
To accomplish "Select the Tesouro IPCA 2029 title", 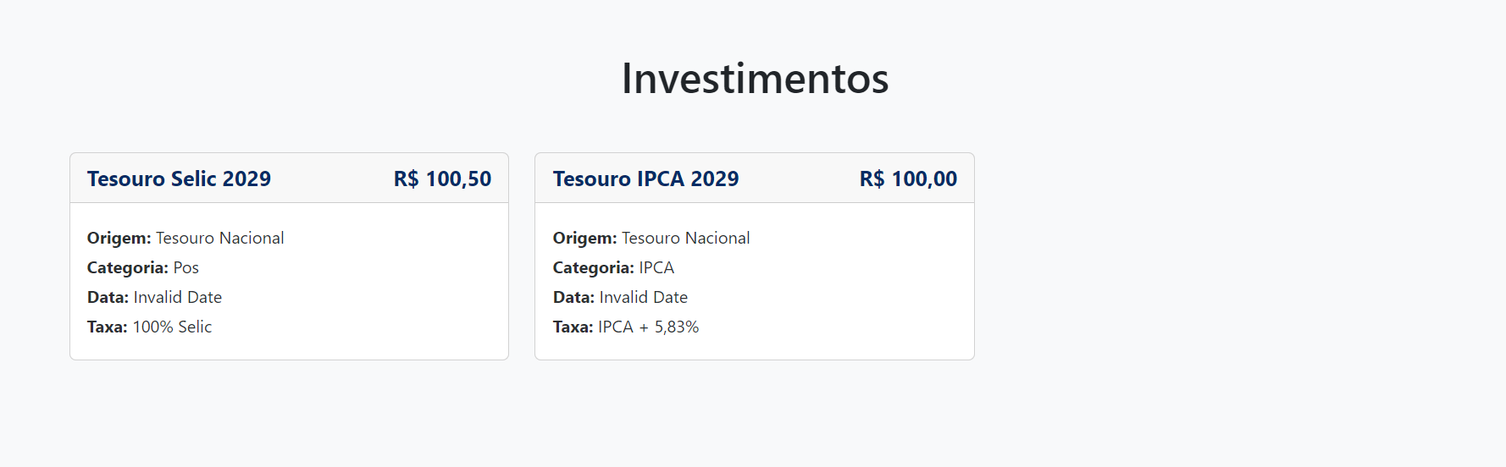I will 645,179.
